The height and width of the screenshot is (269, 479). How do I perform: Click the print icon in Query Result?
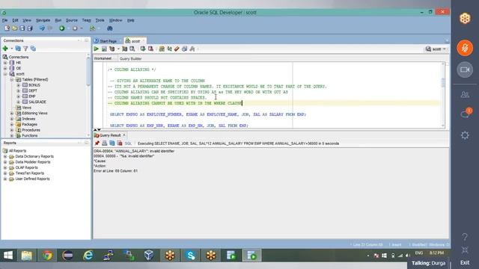pos(105,143)
